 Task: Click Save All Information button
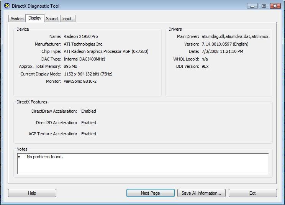click(x=201, y=193)
